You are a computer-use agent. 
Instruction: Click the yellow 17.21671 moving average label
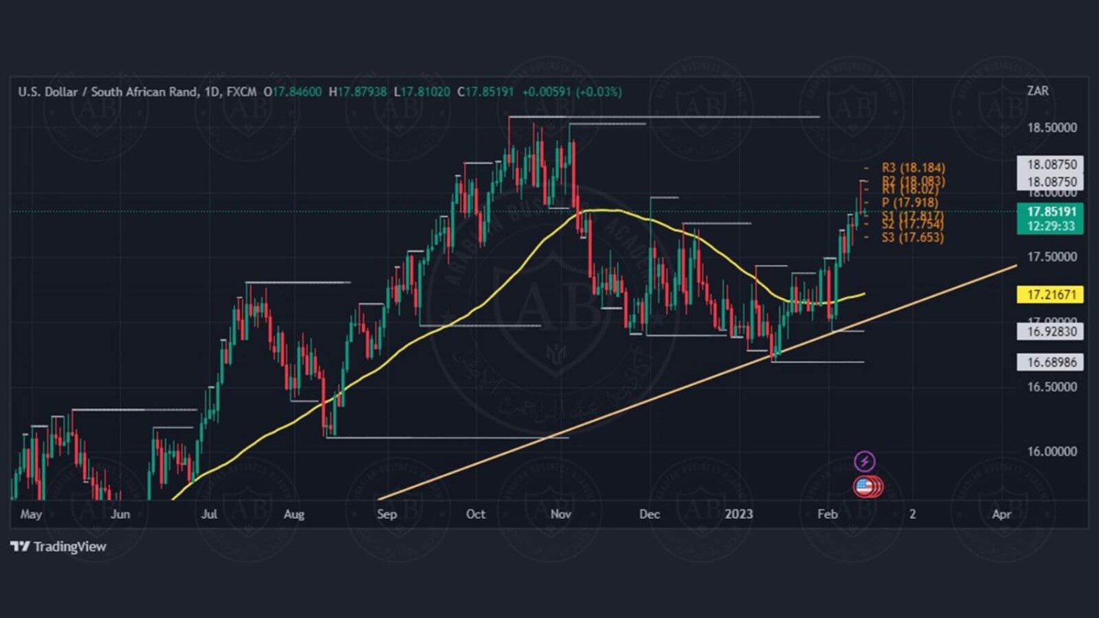click(1051, 294)
